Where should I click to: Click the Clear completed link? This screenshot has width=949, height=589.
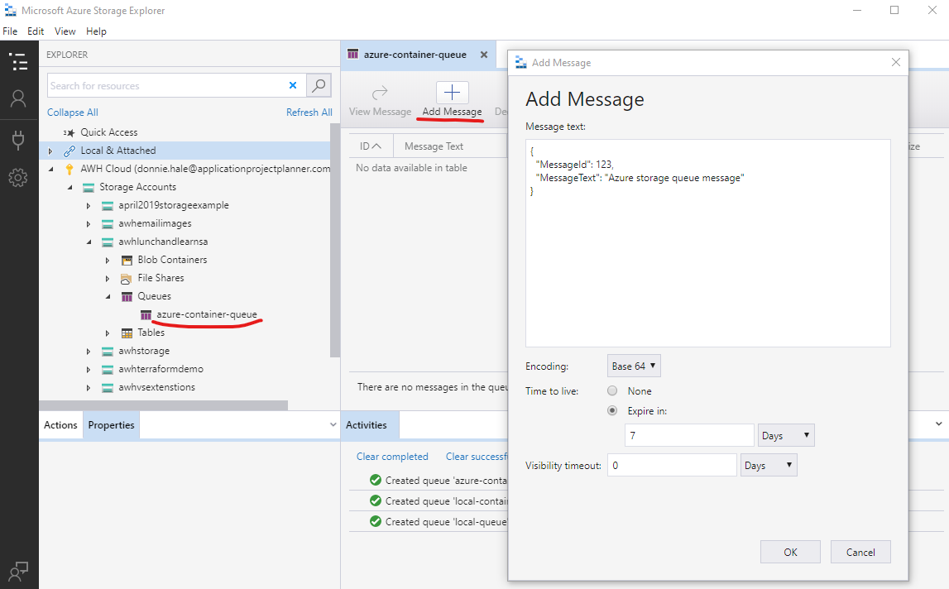392,457
